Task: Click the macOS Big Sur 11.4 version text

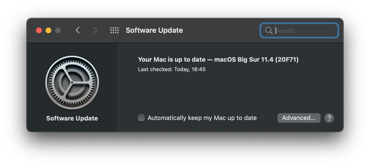Action: pyautogui.click(x=243, y=60)
